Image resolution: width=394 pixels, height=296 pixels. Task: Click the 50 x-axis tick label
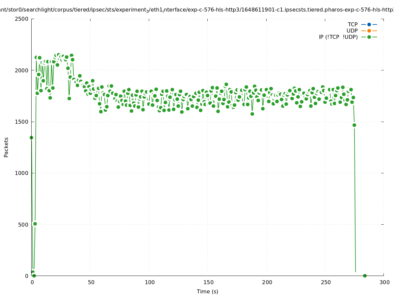pyautogui.click(x=91, y=282)
